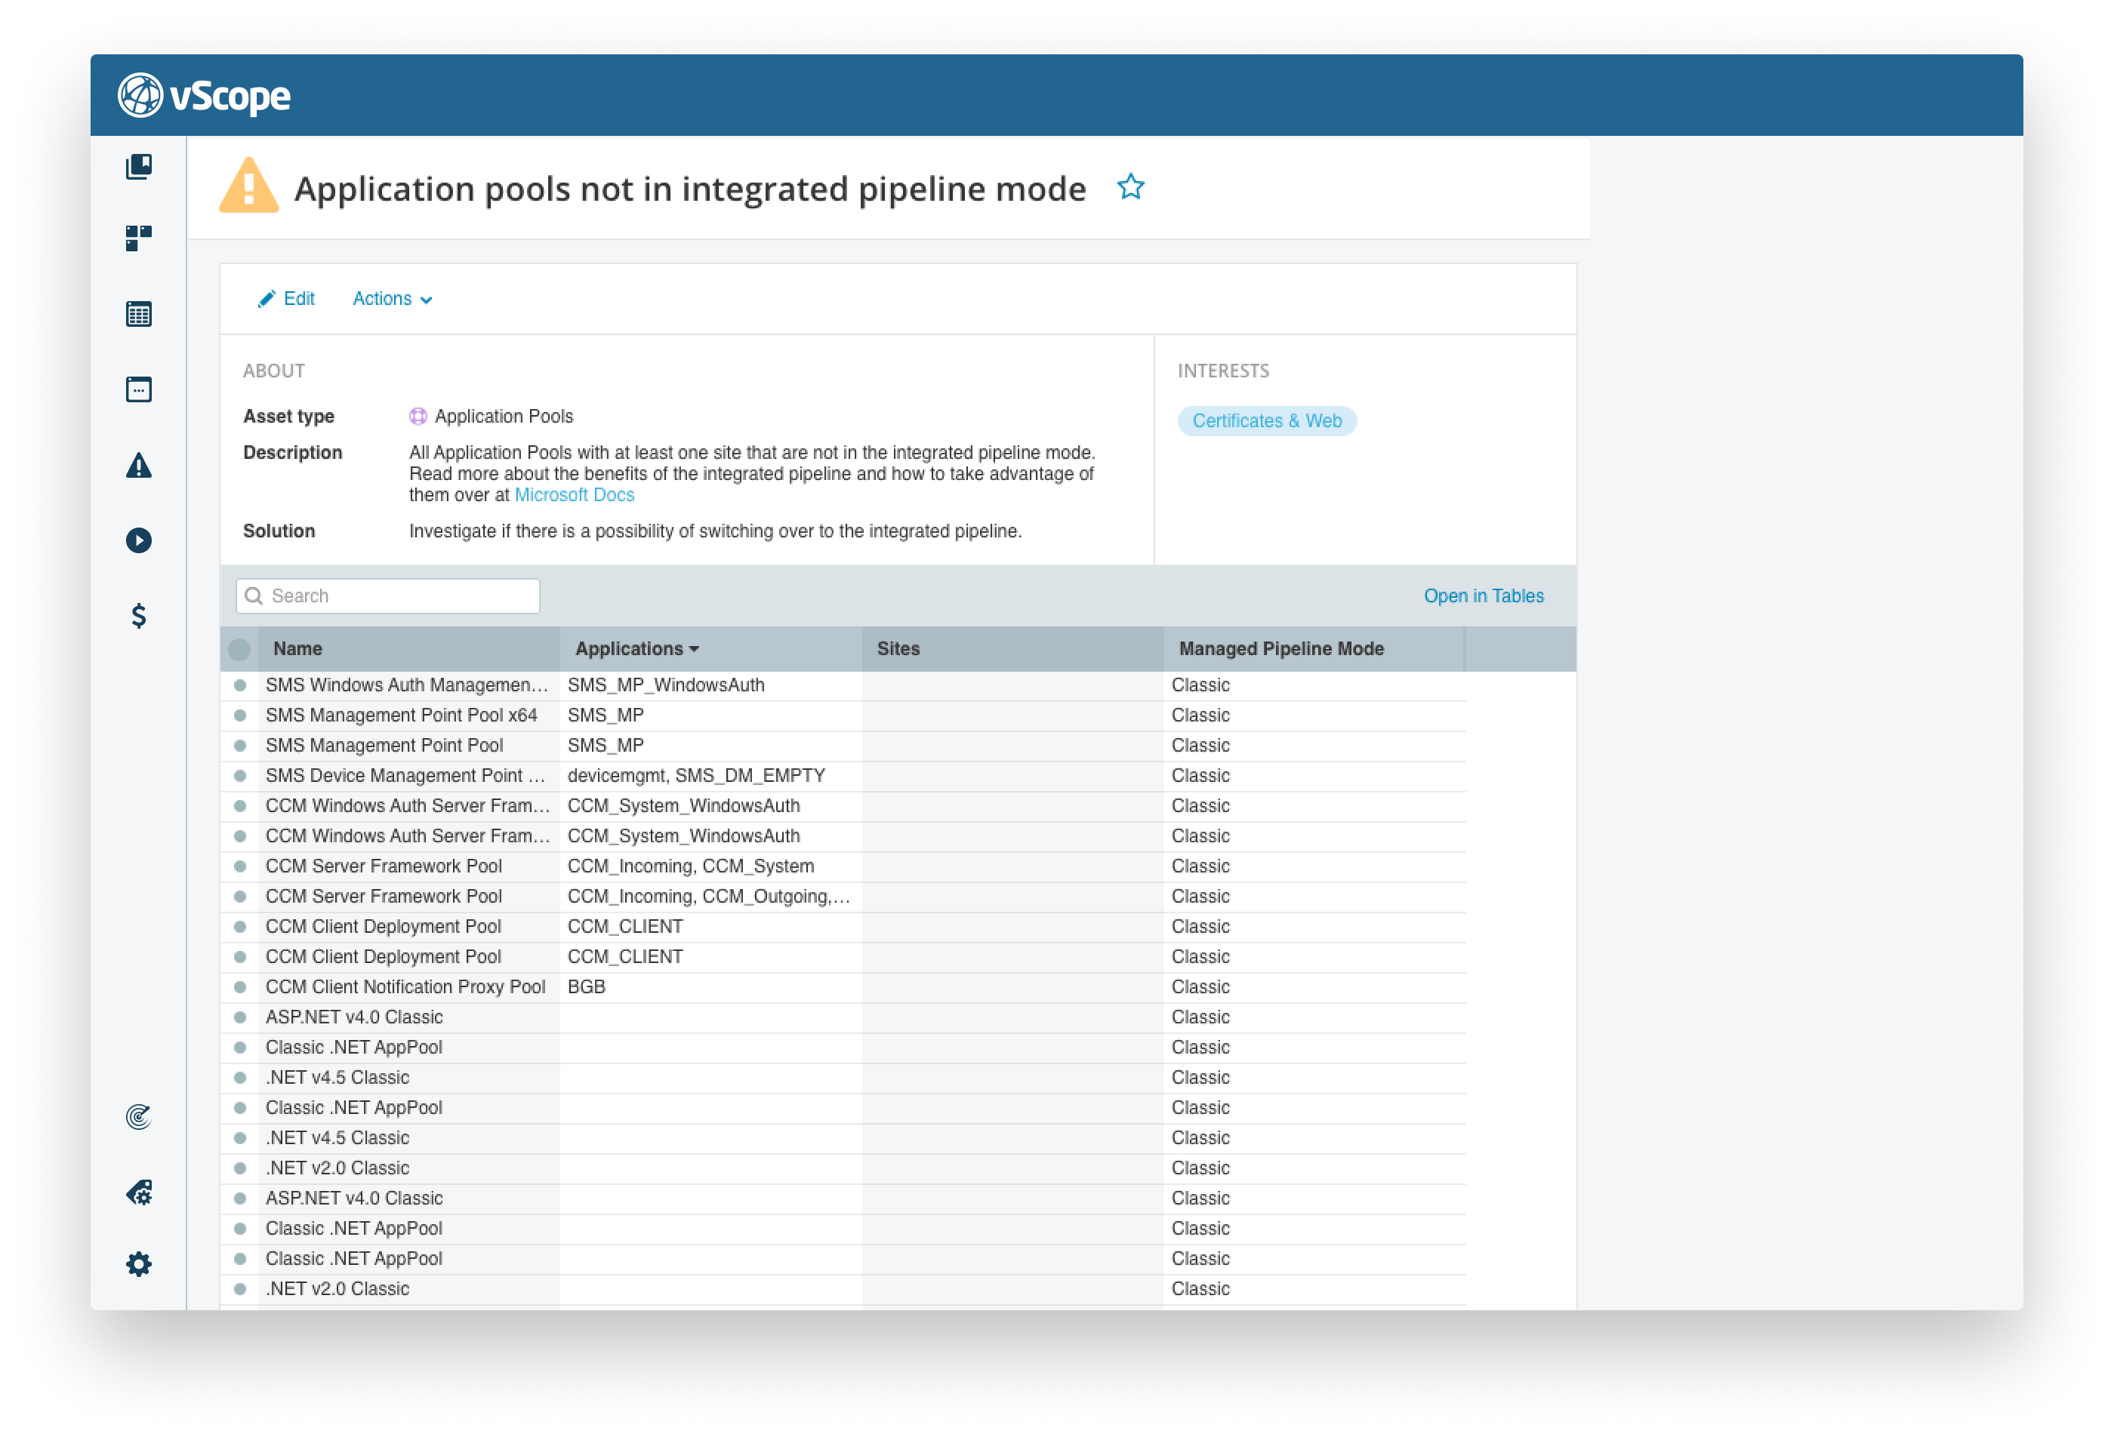Open the library icon in sidebar
This screenshot has height=1437, width=2114.
[138, 167]
